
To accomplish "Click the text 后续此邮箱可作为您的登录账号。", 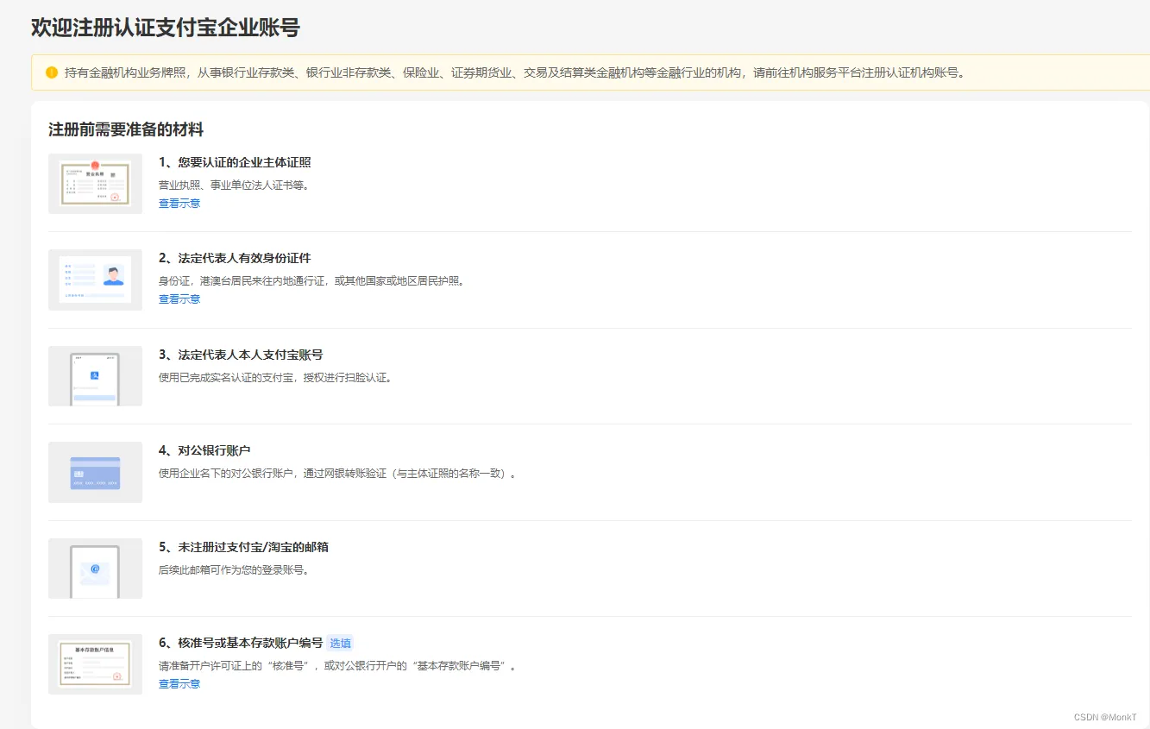I will [x=234, y=570].
